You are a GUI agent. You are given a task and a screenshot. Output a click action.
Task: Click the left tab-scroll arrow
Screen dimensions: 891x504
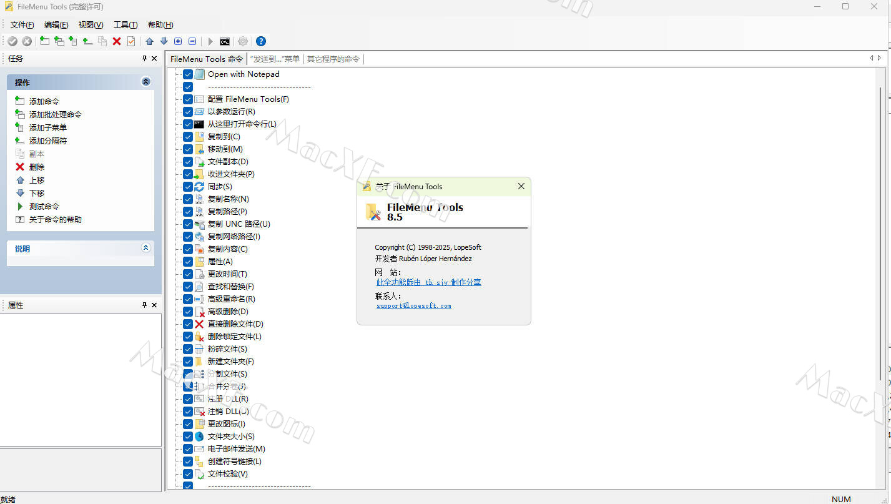(x=872, y=58)
